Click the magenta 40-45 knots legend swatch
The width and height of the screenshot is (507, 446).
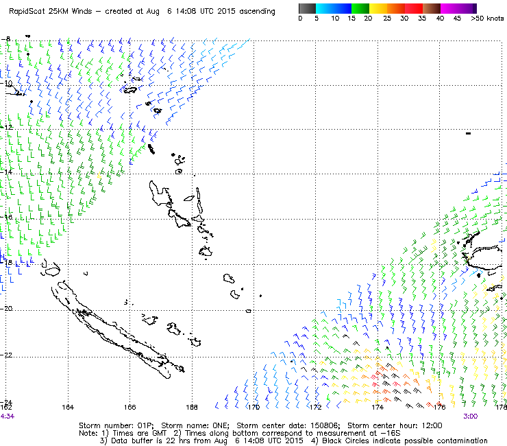click(449, 8)
